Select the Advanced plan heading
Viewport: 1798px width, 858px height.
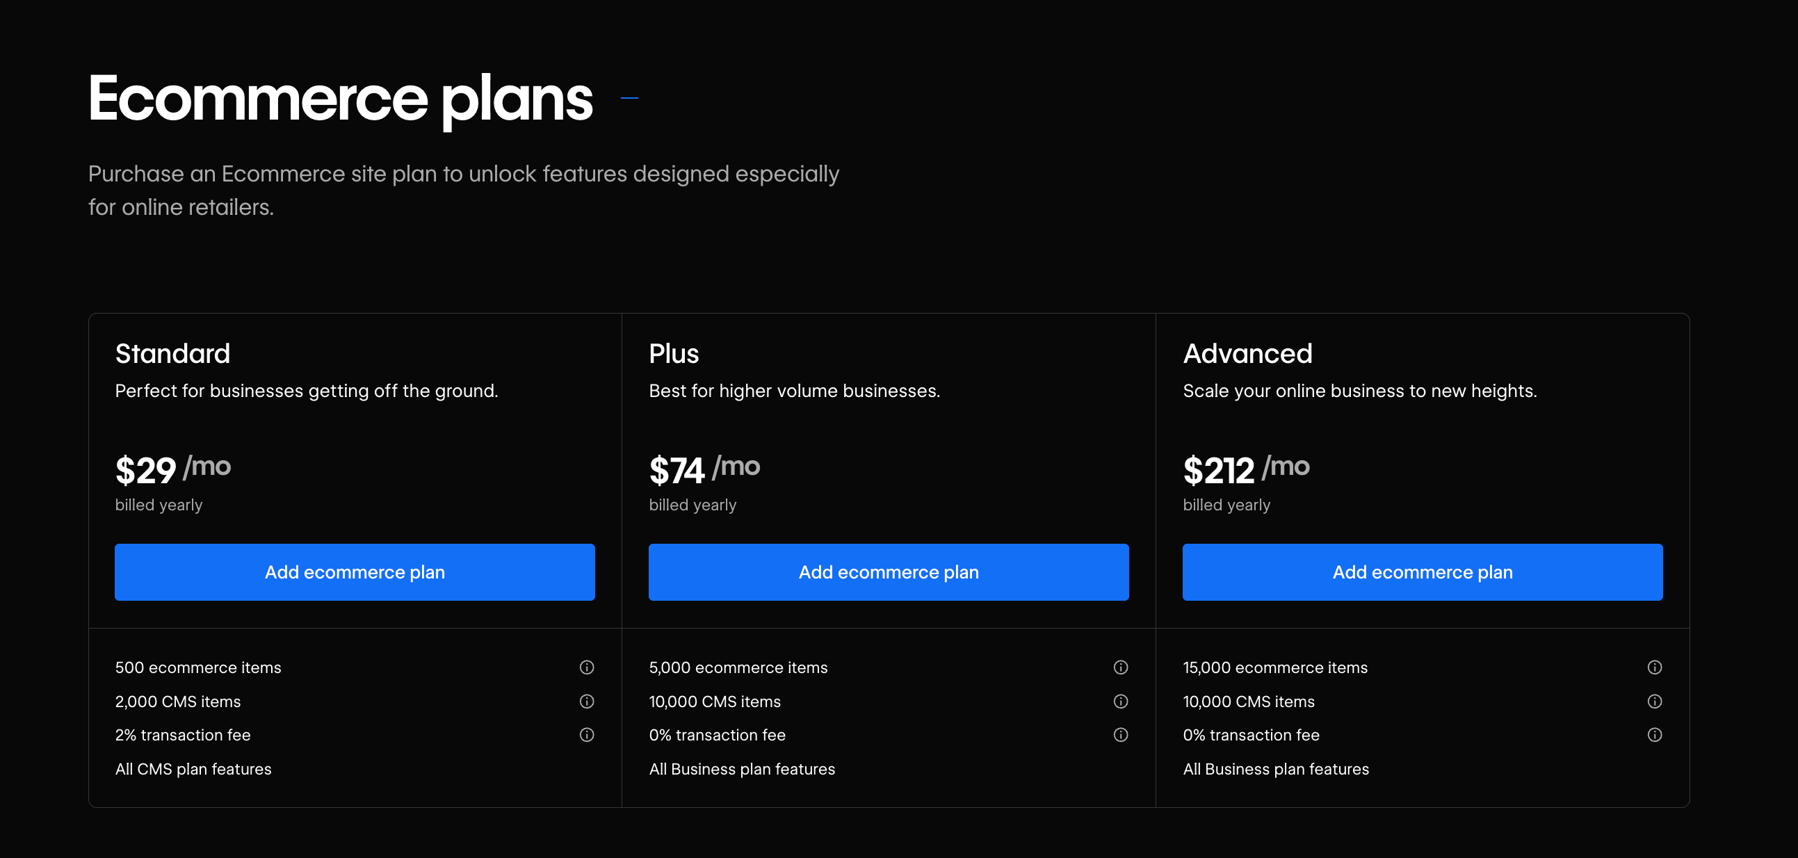(x=1248, y=354)
